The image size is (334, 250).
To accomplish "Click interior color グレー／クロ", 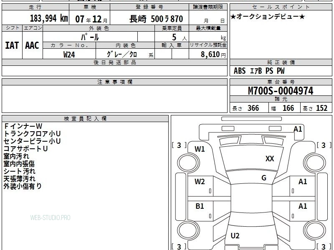I will 121,55.
